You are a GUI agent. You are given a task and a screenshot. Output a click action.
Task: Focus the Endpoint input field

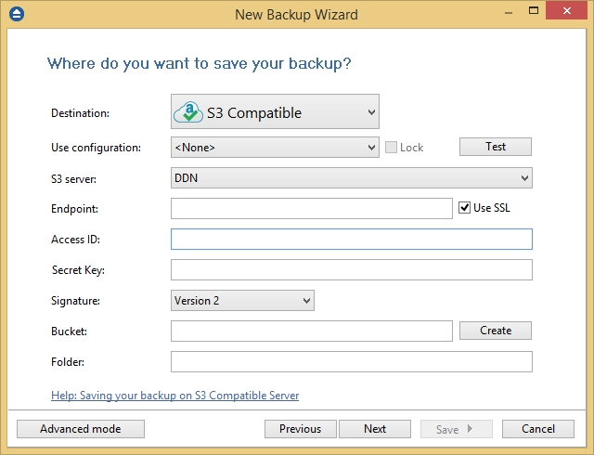click(x=312, y=209)
